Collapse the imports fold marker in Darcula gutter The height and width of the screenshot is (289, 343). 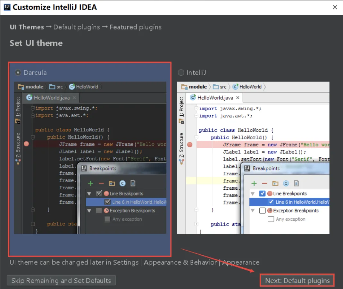click(33, 108)
